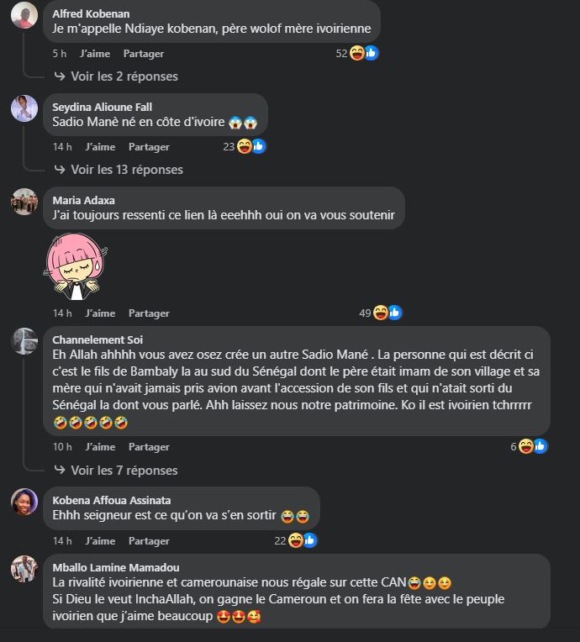Like Maria Adaxa's comment with J'aime
580x642 pixels.
point(100,313)
